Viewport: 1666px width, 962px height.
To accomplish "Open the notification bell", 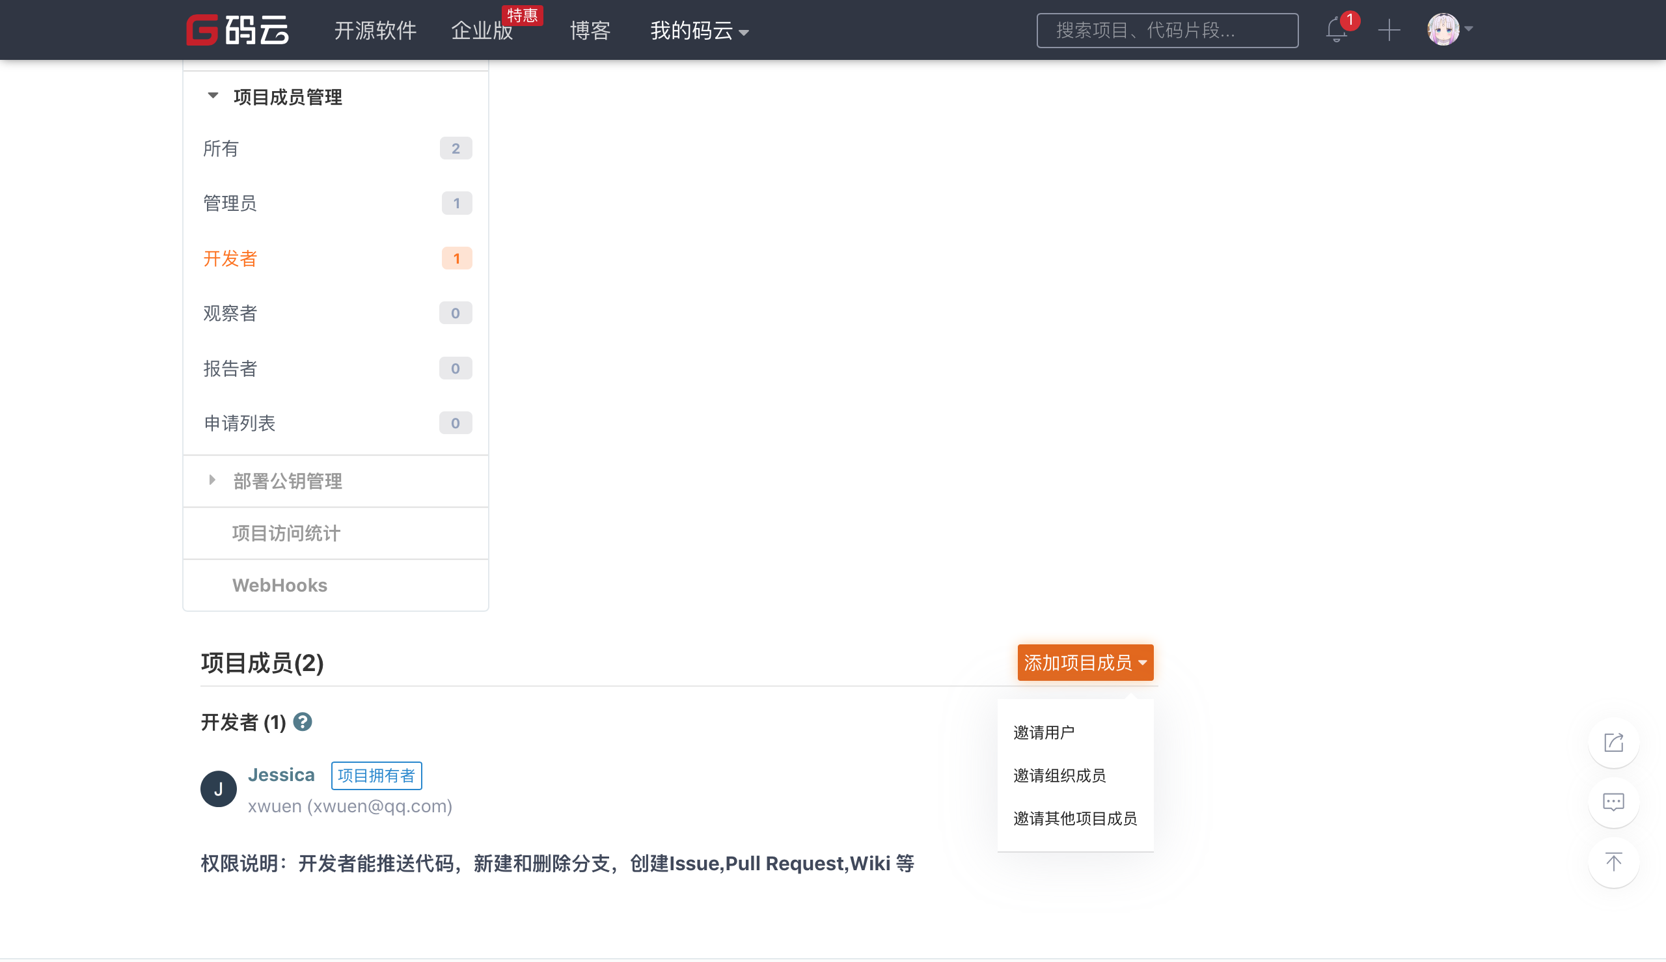I will (1336, 31).
